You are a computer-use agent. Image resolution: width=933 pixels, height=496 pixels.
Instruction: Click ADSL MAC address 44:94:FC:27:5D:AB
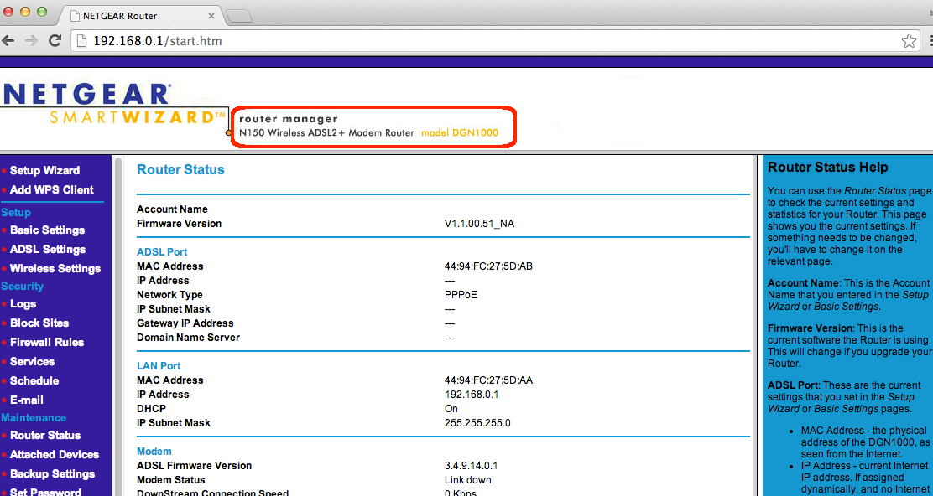488,266
